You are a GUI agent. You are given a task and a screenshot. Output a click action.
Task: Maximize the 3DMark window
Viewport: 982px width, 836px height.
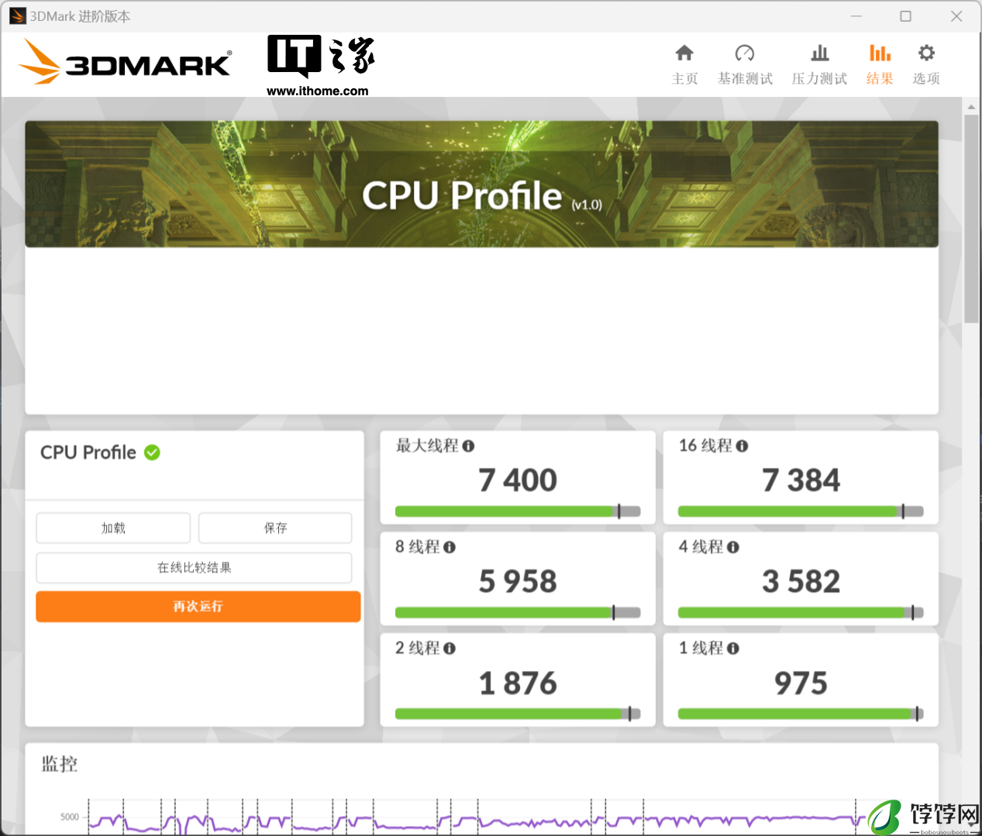coord(905,16)
